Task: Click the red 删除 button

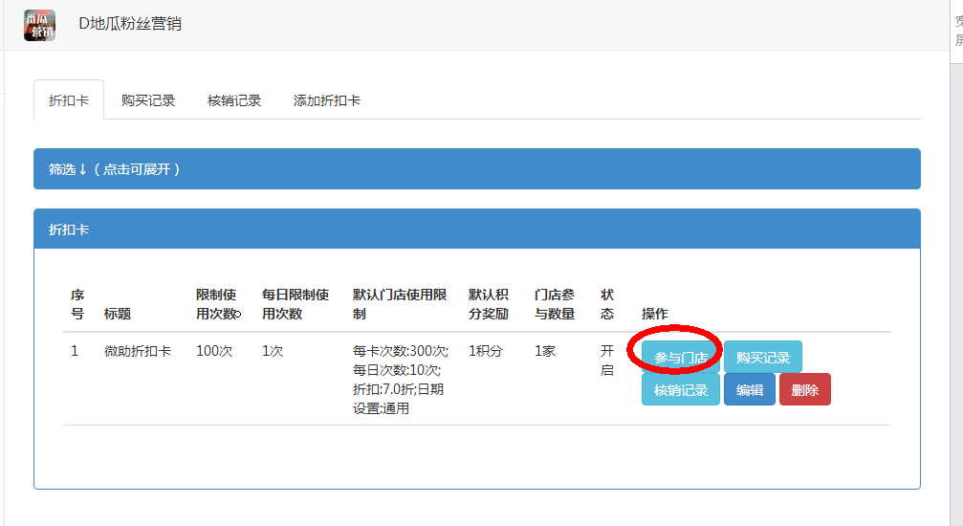Action: pyautogui.click(x=804, y=389)
